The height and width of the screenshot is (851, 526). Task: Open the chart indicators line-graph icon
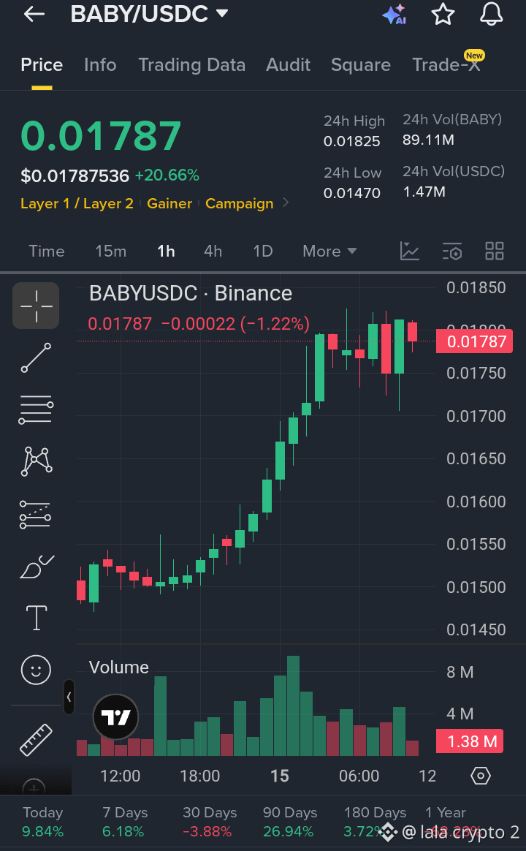coord(409,251)
